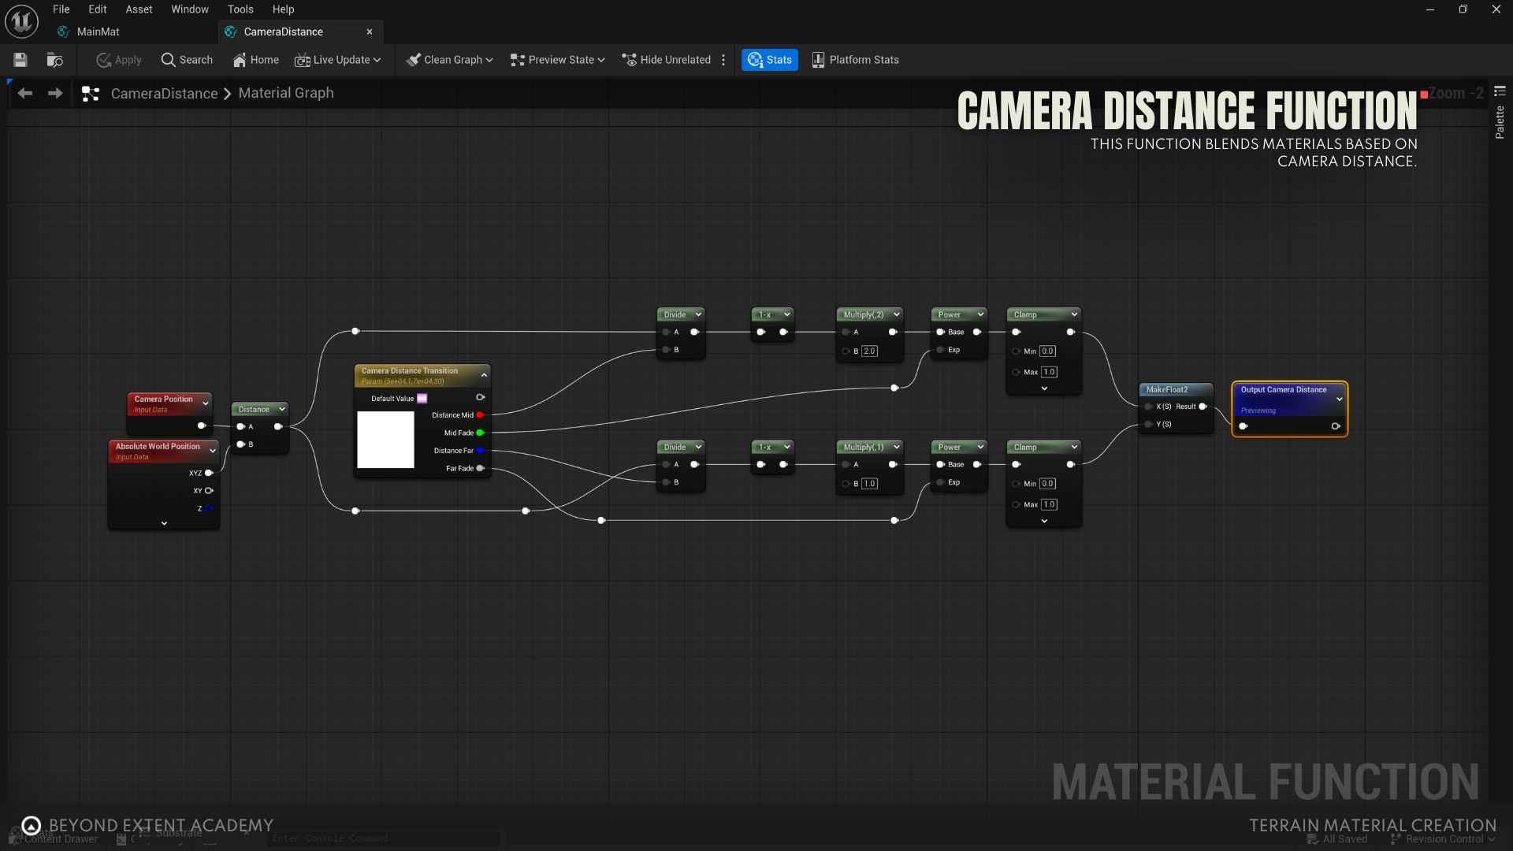Open the Palette side panel

tap(1500, 122)
